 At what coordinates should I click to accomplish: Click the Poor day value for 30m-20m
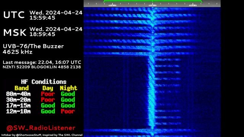click(48, 100)
